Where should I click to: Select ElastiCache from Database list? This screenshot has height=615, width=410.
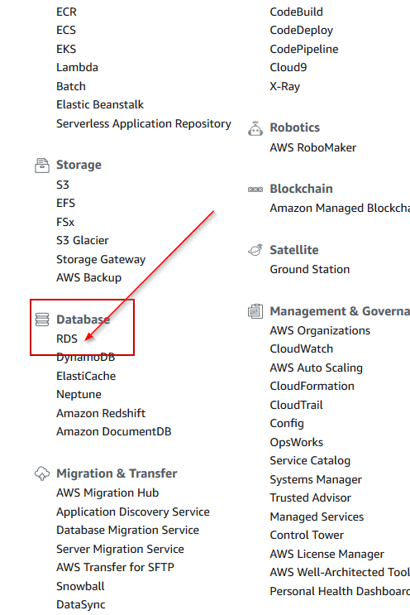point(86,376)
